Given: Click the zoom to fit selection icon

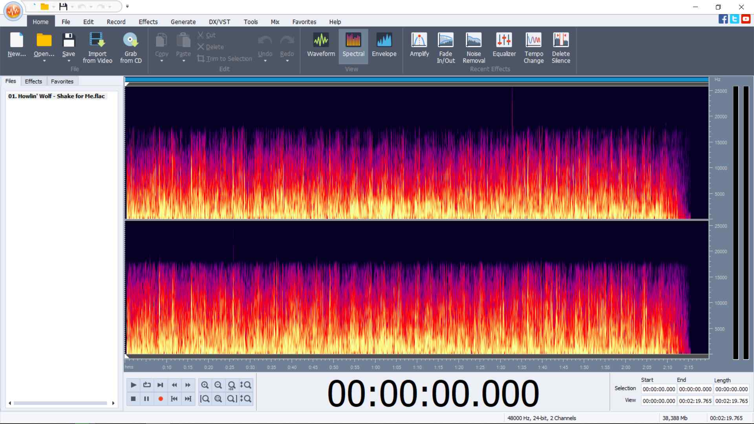Looking at the screenshot, I should point(218,399).
